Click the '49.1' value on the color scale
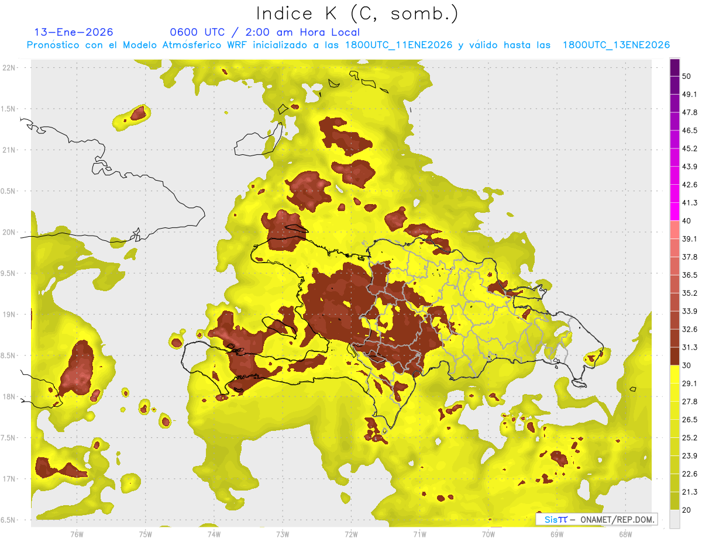The height and width of the screenshot is (542, 702). coord(690,94)
